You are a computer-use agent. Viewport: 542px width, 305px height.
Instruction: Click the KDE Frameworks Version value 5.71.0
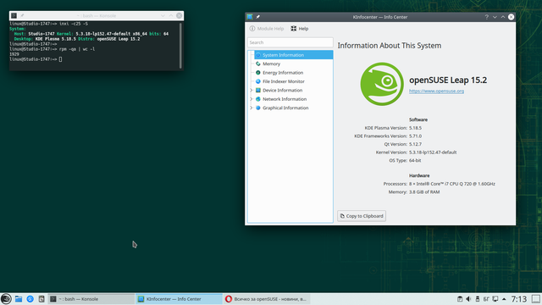[415, 136]
